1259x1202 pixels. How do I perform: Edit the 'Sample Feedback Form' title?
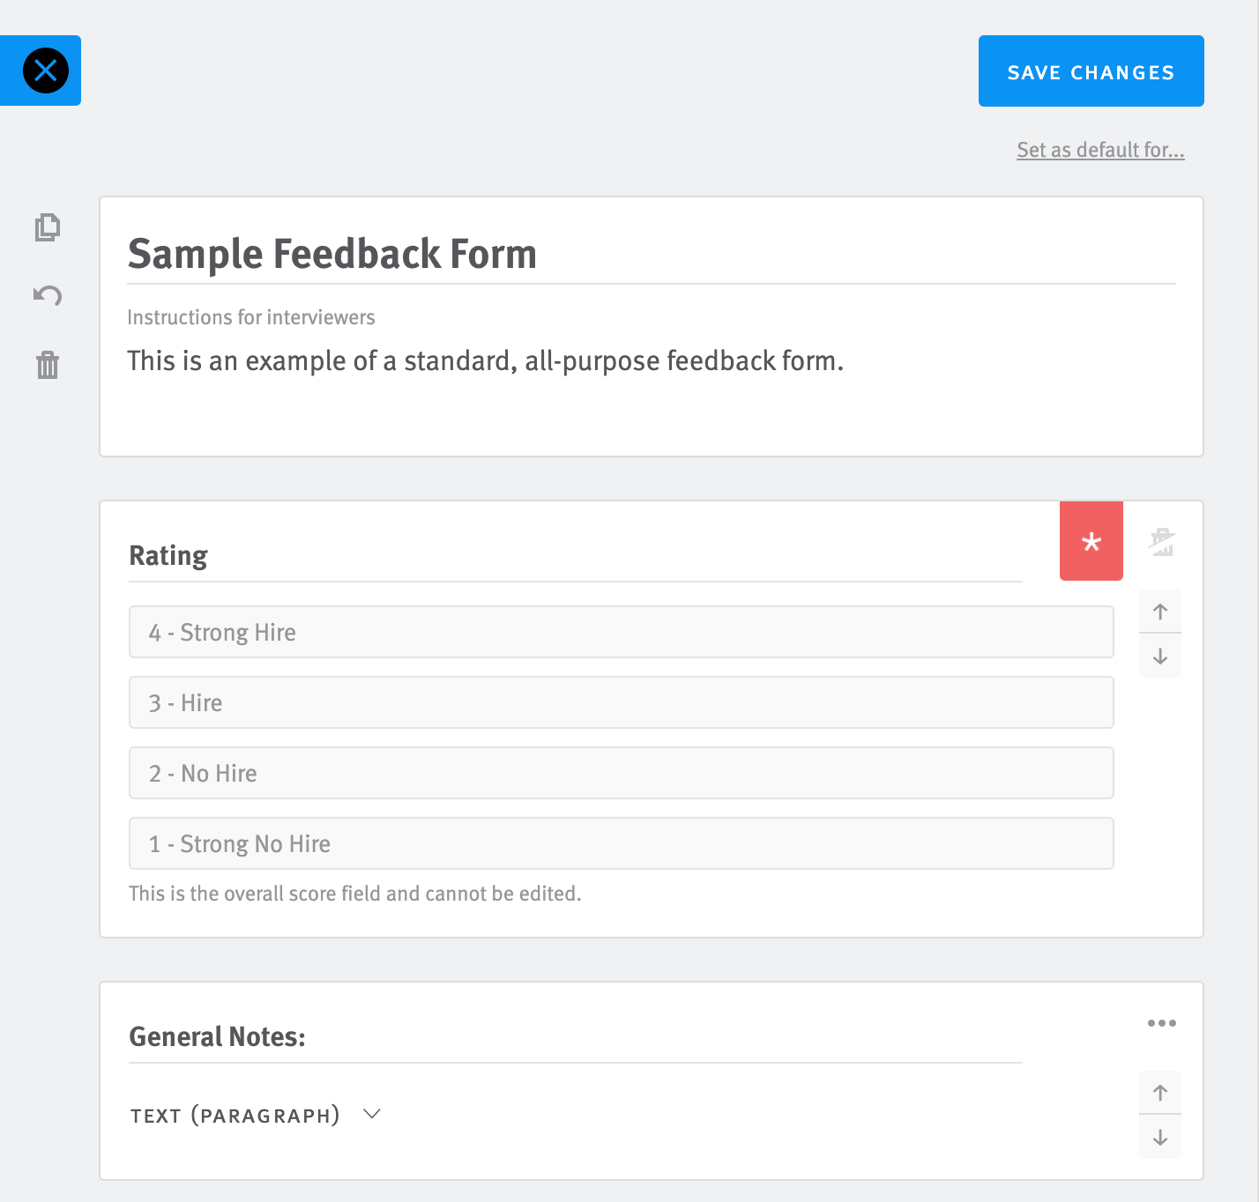[x=332, y=254]
